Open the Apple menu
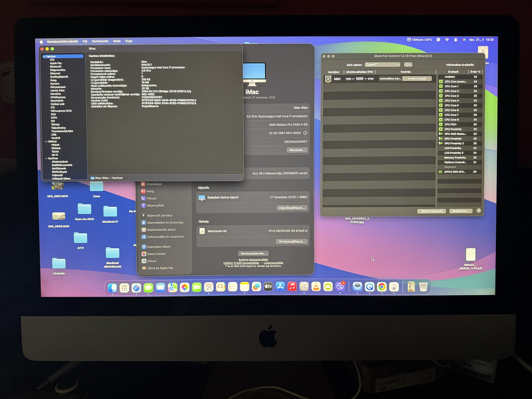The width and height of the screenshot is (532, 399). pos(41,41)
